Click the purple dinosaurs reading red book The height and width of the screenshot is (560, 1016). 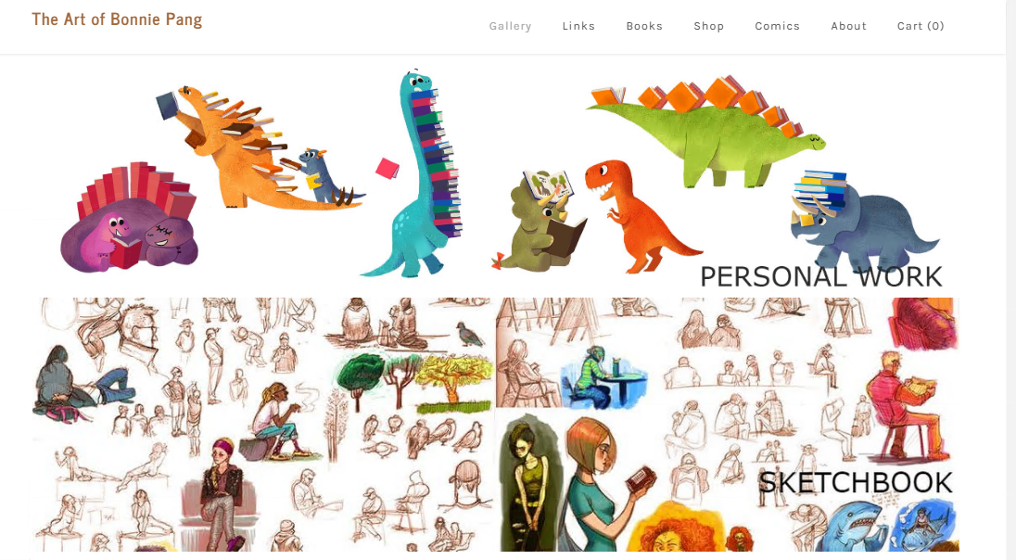tap(128, 221)
